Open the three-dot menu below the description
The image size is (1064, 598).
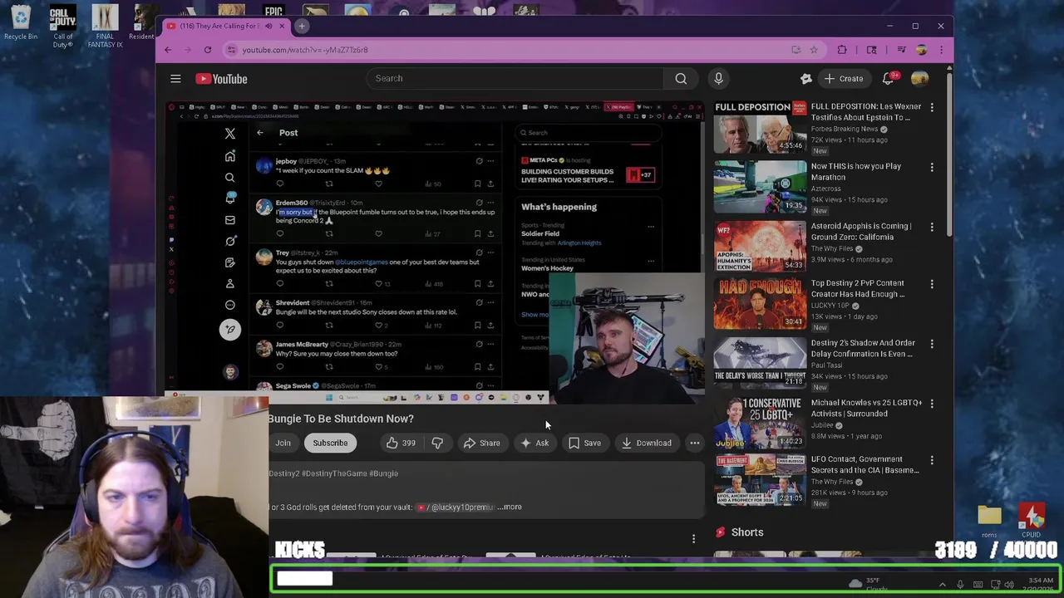point(693,539)
